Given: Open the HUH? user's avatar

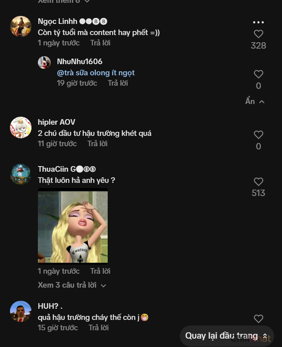Looking at the screenshot, I should click(x=21, y=312).
